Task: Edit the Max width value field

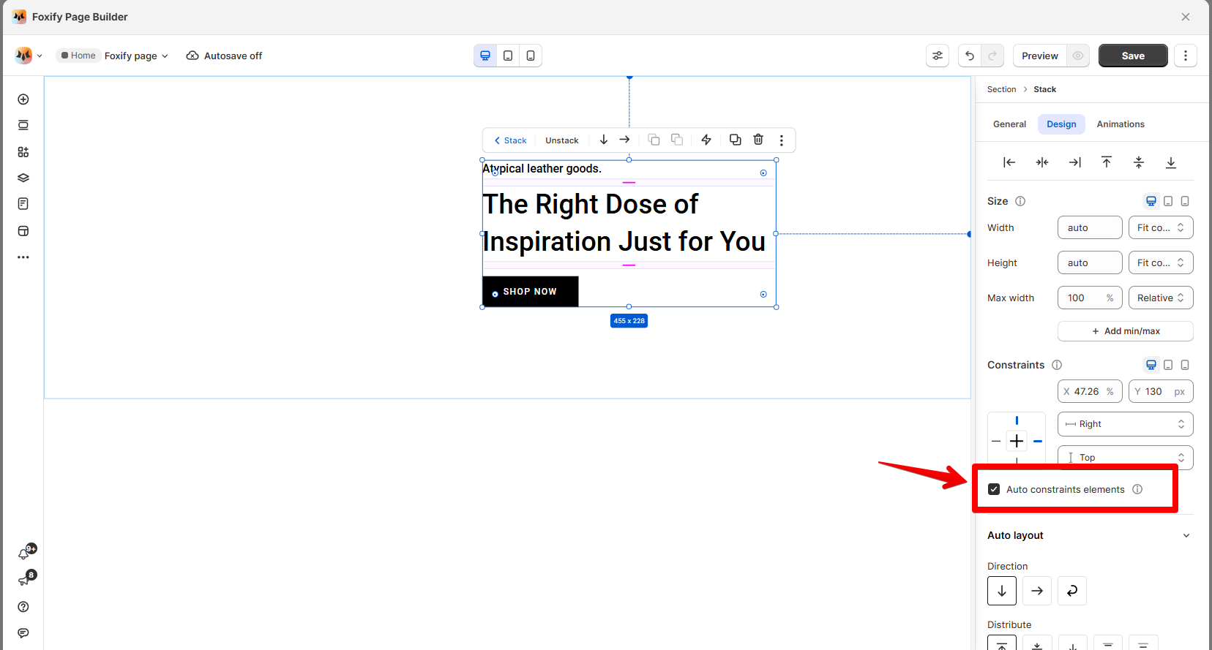Action: [x=1090, y=298]
